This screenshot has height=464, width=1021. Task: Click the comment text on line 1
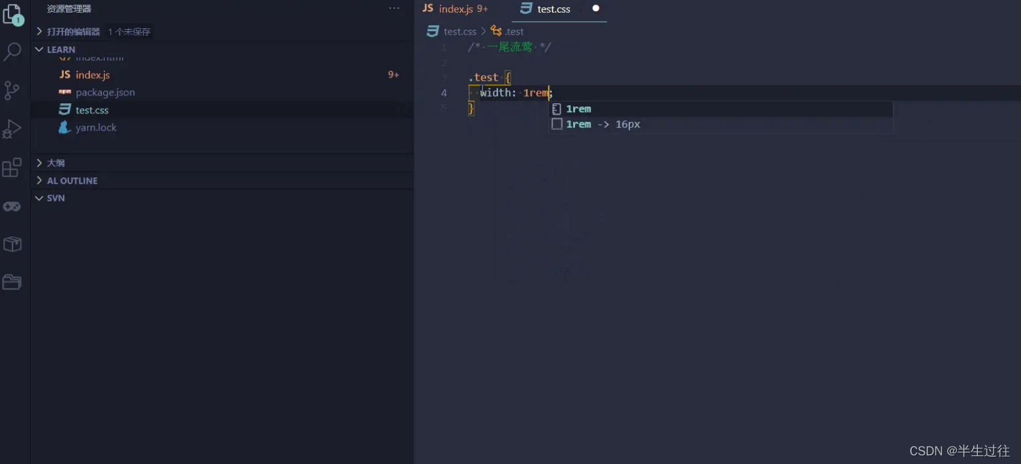tap(510, 47)
